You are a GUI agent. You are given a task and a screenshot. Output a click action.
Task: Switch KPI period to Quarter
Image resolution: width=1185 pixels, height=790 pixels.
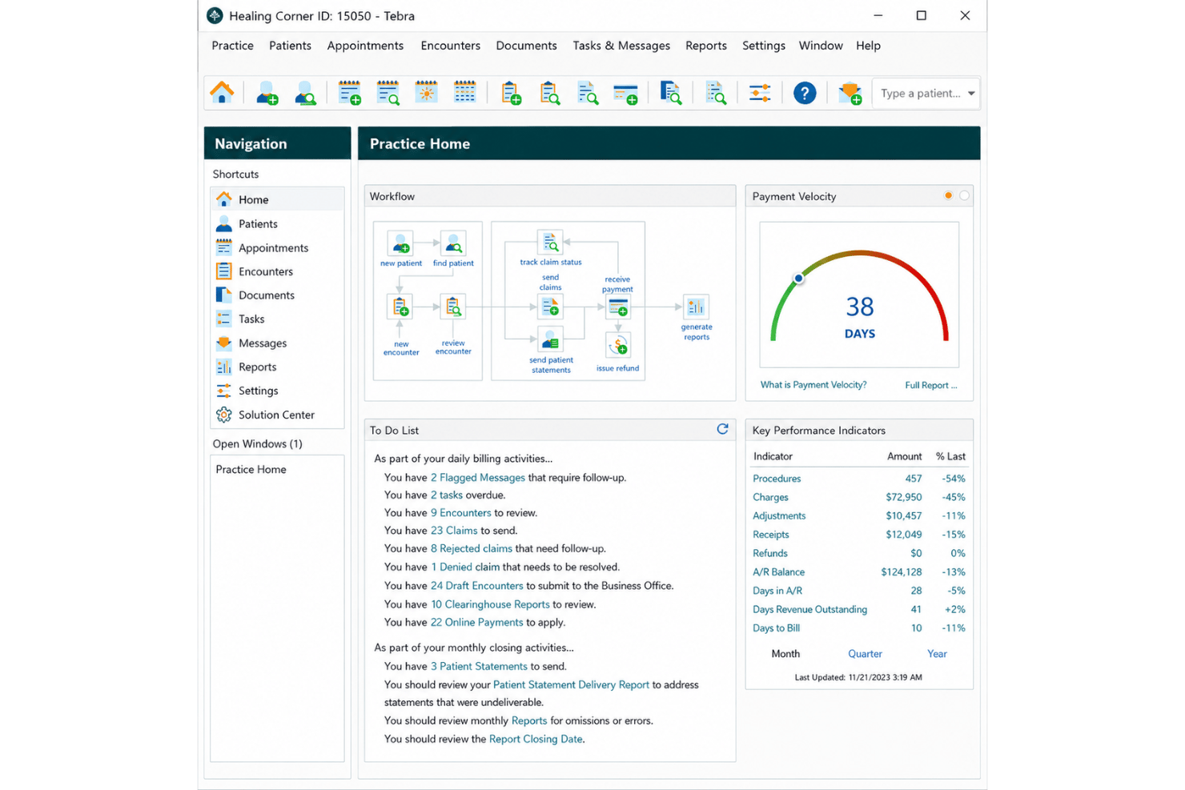[x=865, y=654]
